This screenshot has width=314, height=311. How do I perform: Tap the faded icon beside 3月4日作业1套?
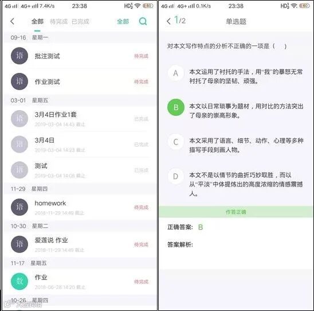pos(19,119)
